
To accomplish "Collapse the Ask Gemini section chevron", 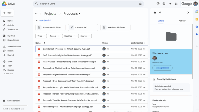I will pos(37,20).
